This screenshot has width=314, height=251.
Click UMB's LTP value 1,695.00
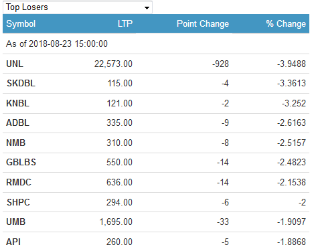pyautogui.click(x=116, y=222)
